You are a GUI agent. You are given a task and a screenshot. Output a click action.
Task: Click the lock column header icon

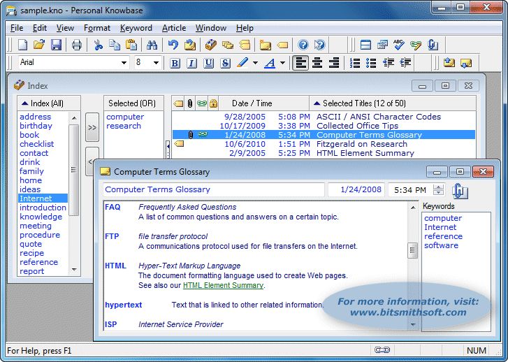213,103
